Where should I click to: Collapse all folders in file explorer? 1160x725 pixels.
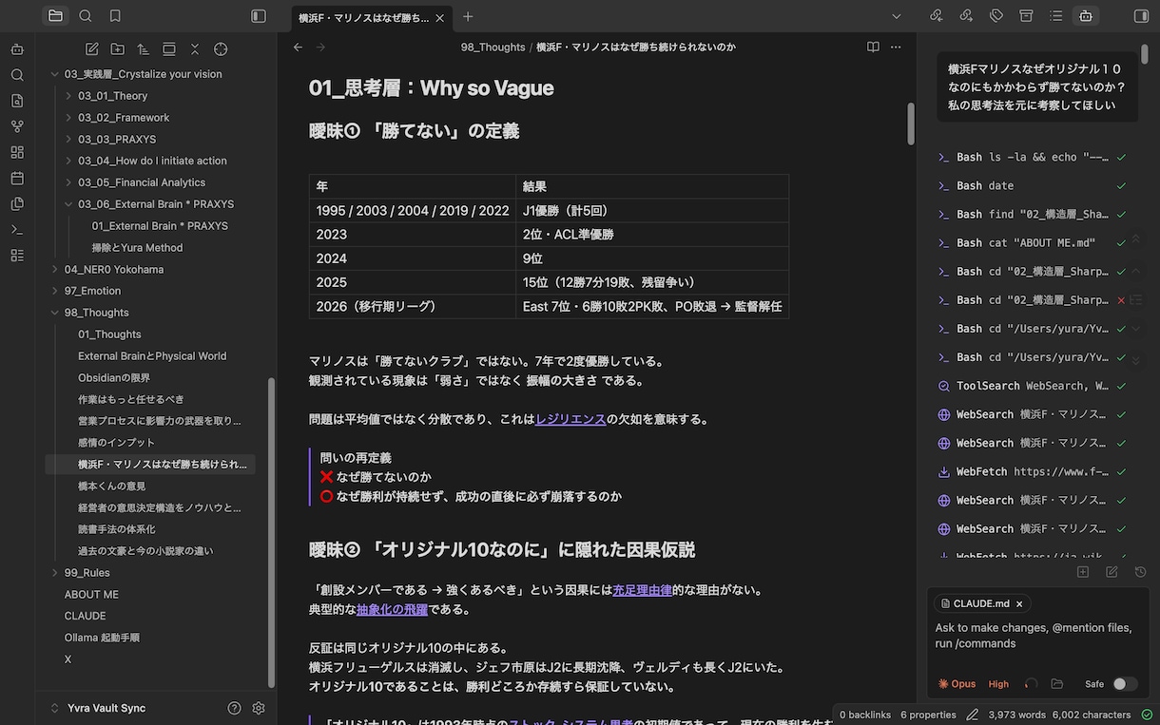pos(195,49)
